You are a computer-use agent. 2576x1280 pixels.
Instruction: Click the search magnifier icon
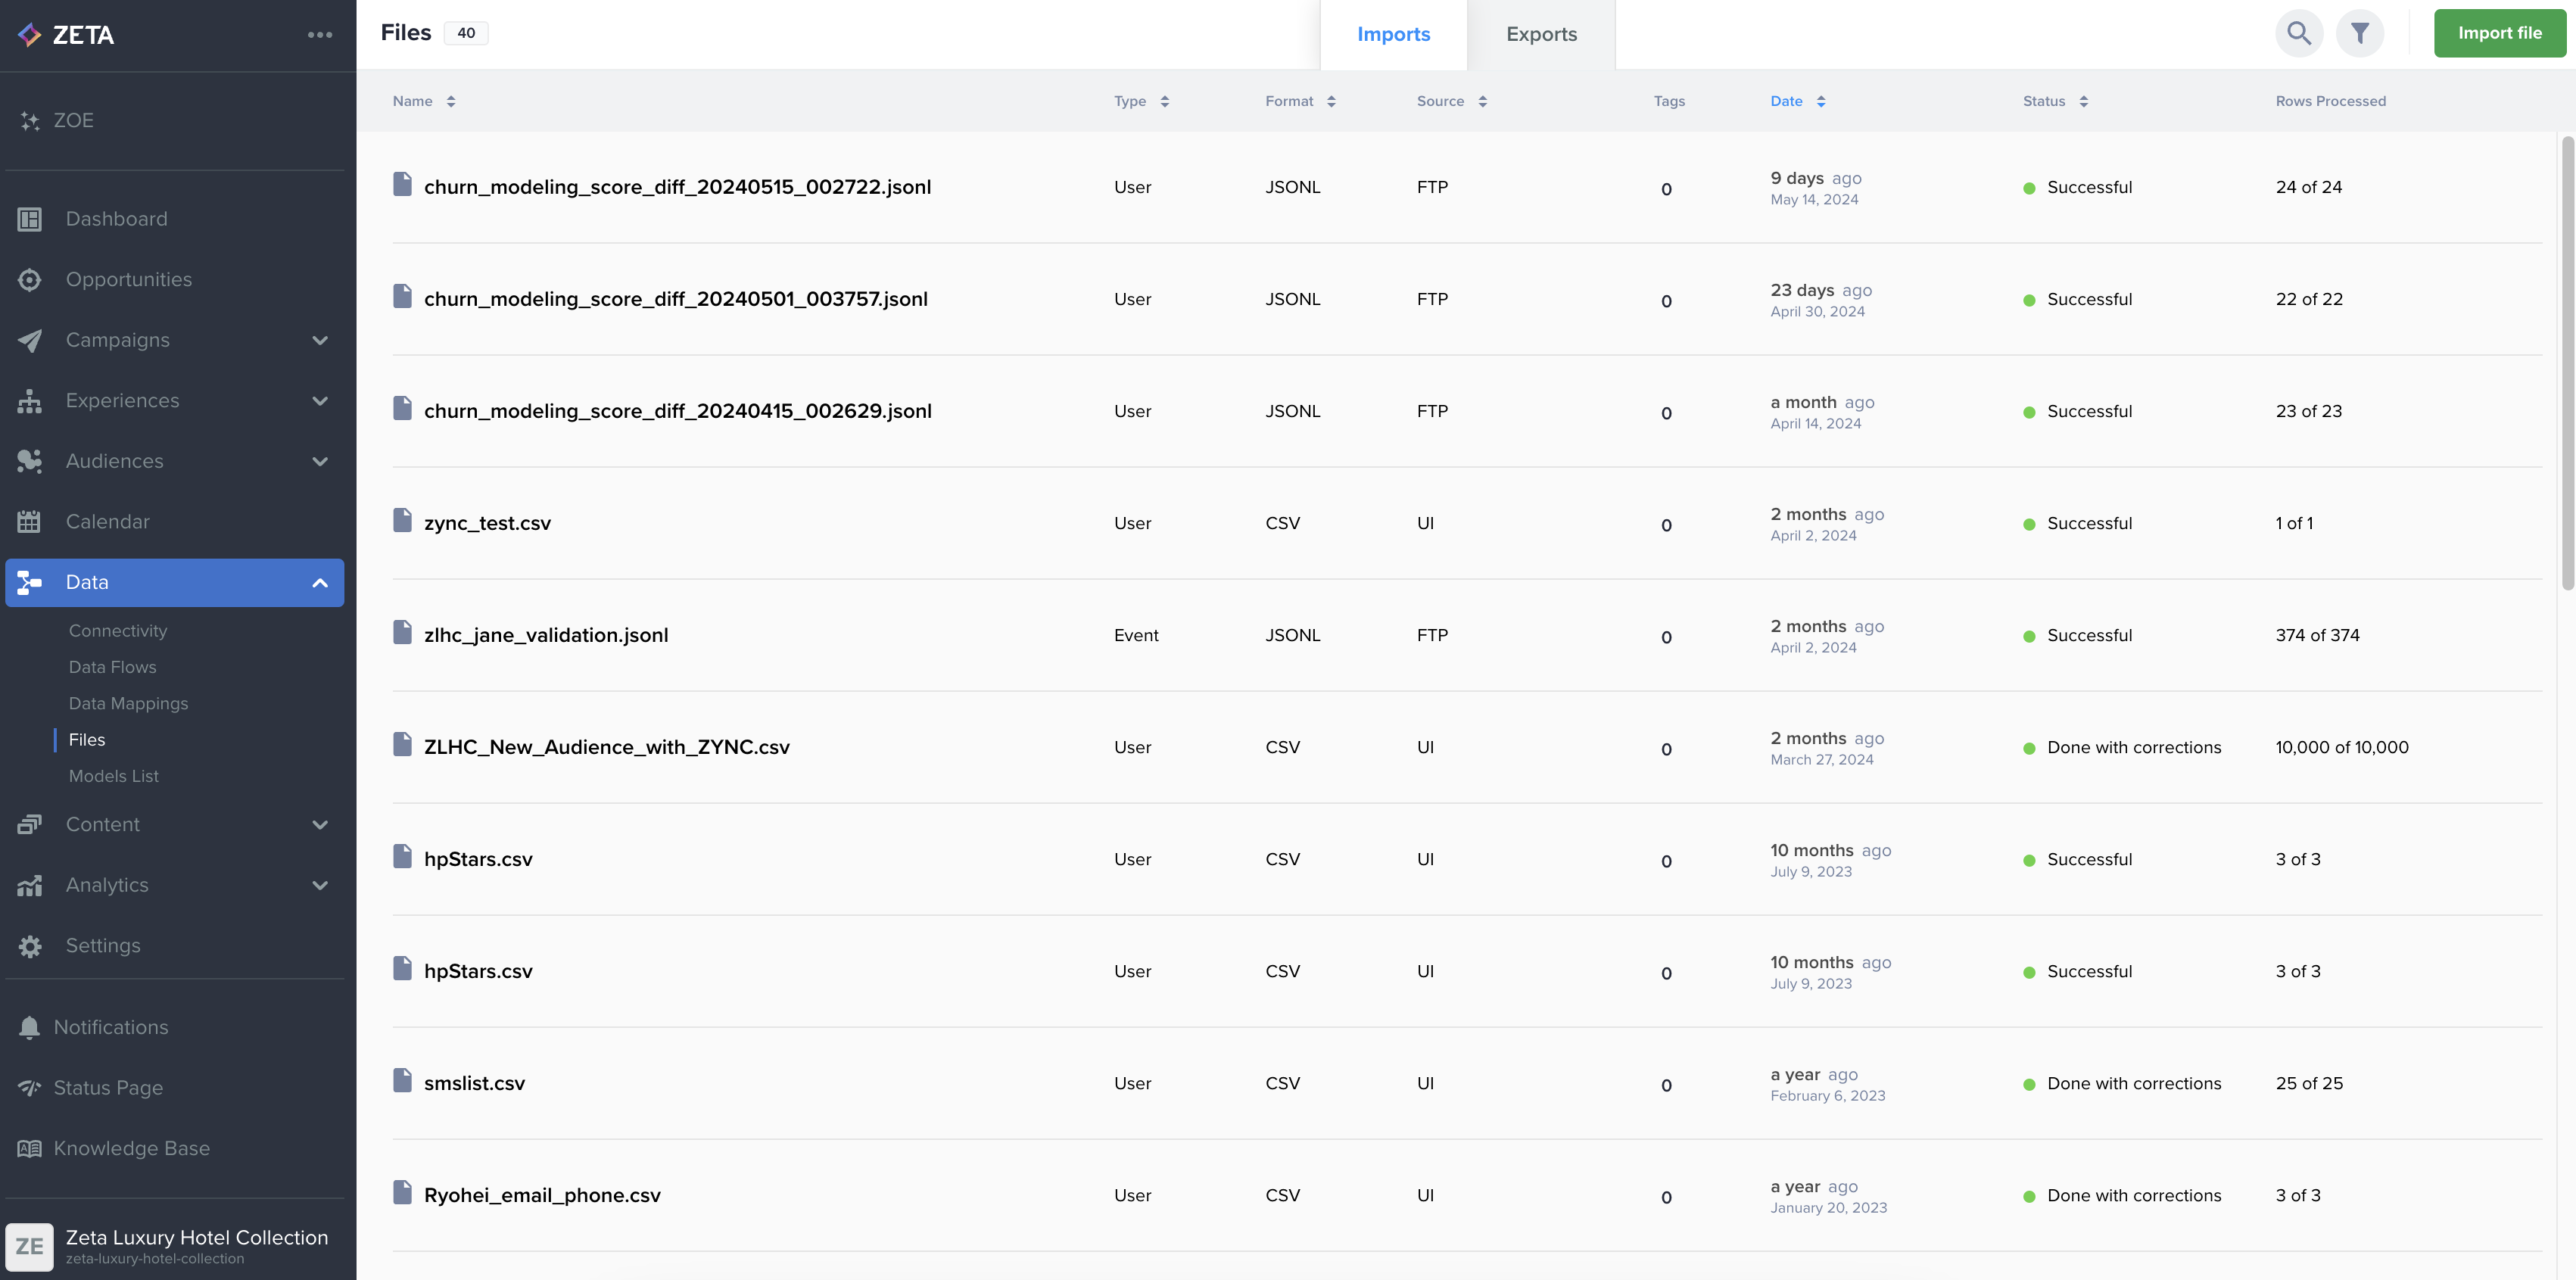2298,34
